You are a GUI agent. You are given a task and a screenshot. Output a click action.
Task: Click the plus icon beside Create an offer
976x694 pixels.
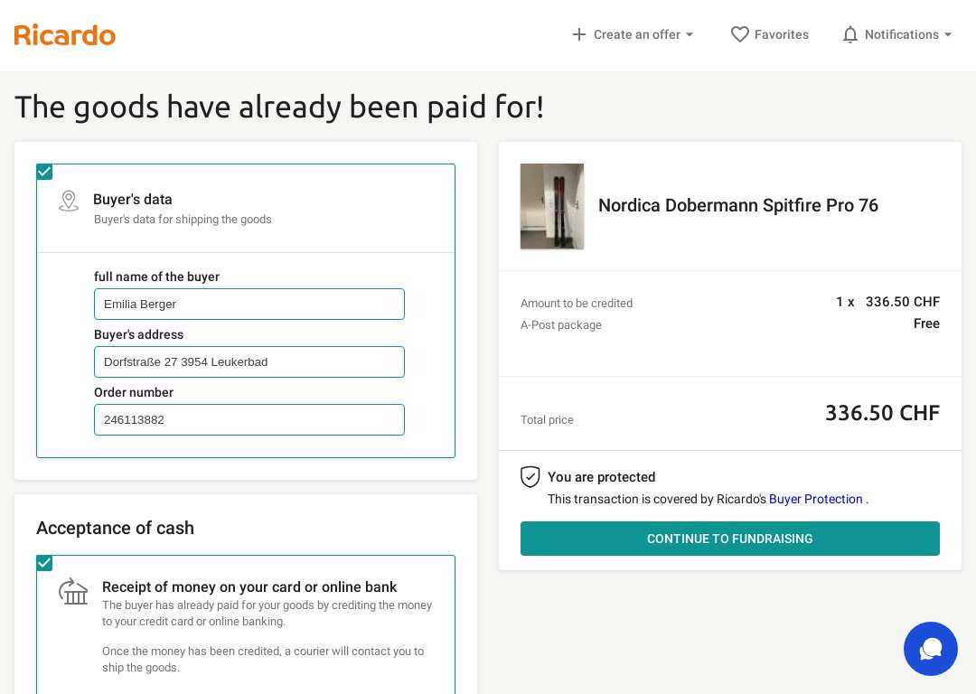579,34
